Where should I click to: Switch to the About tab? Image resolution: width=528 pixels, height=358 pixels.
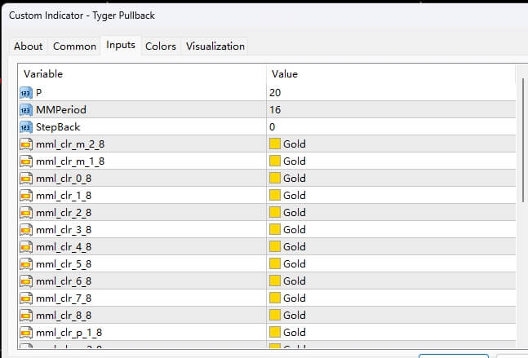[29, 46]
